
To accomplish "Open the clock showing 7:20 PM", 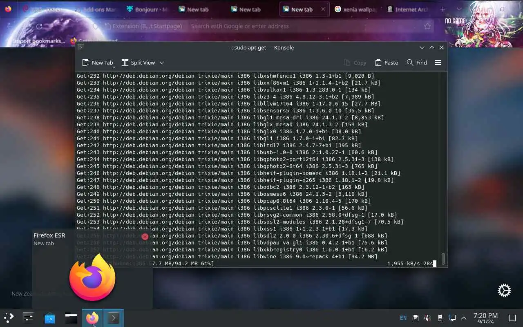I will (485, 318).
